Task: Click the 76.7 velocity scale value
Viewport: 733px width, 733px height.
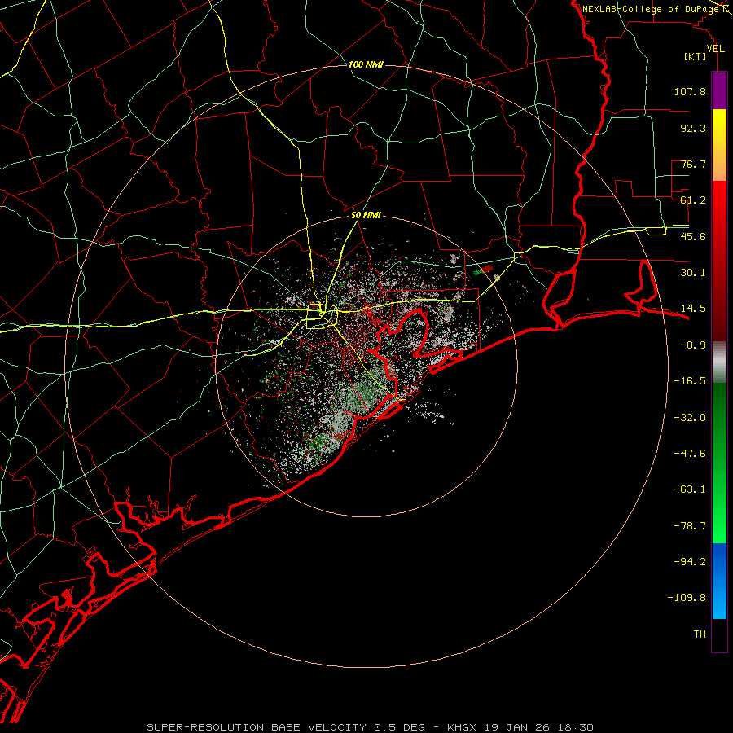Action: [693, 164]
